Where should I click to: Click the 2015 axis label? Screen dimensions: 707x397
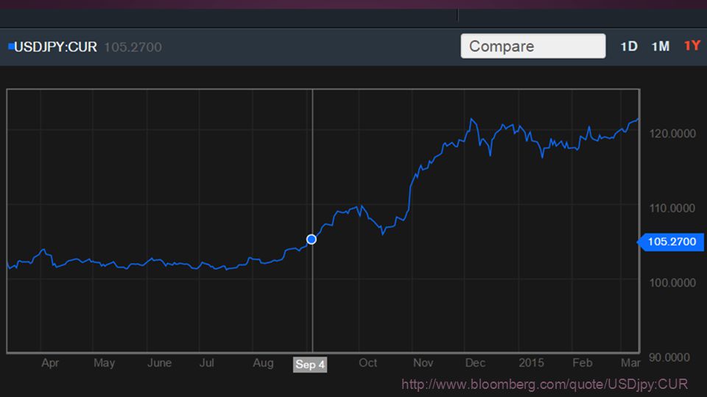(x=531, y=362)
